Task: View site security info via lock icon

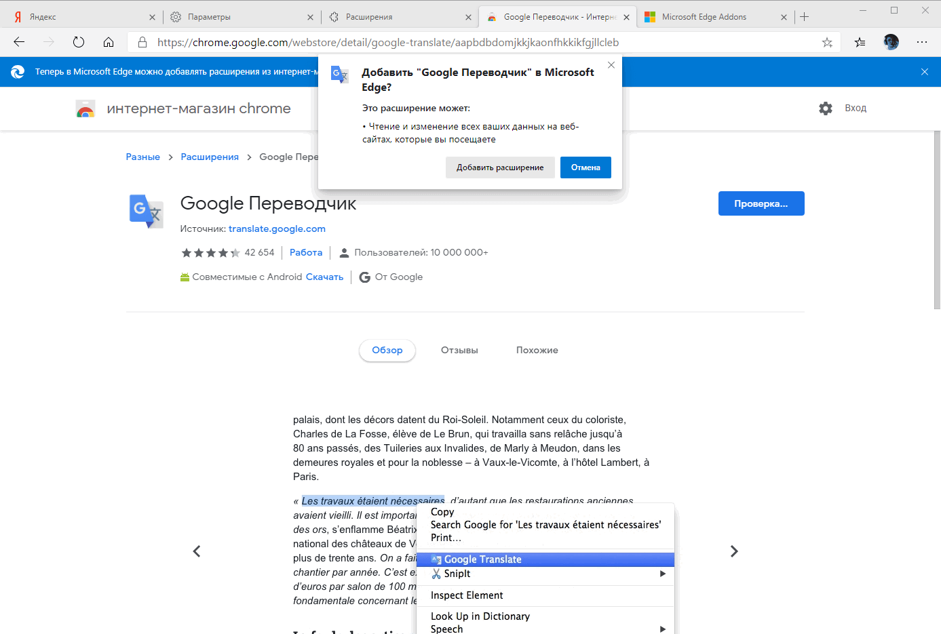Action: [142, 42]
